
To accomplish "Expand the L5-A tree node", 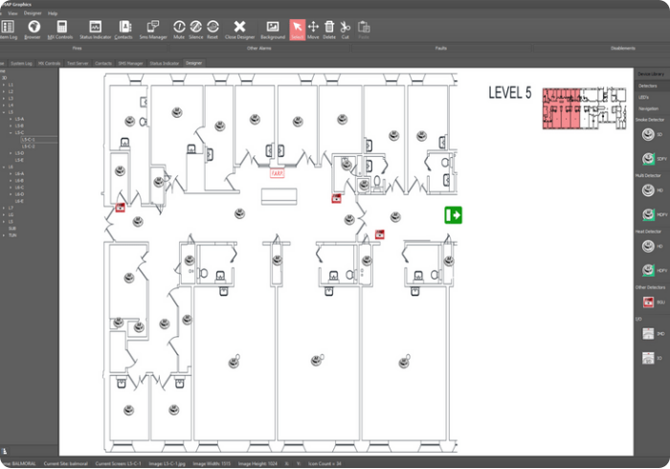I will pyautogui.click(x=10, y=119).
